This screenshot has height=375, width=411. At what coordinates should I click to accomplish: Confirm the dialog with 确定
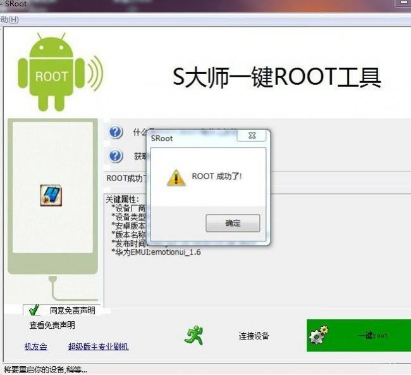[x=233, y=223]
